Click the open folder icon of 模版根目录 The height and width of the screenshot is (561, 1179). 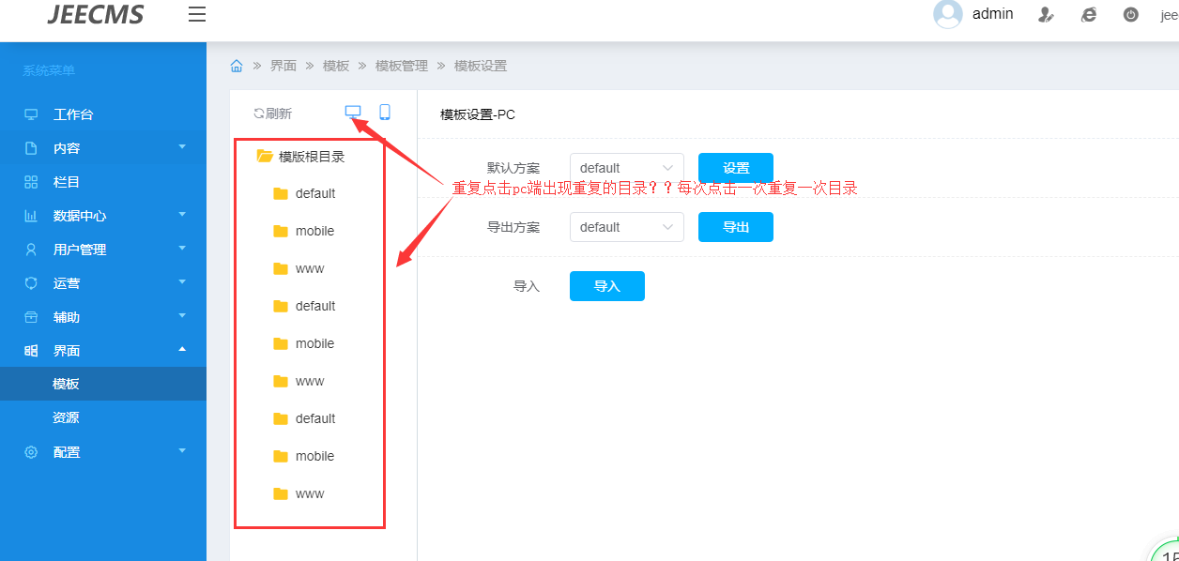[265, 157]
